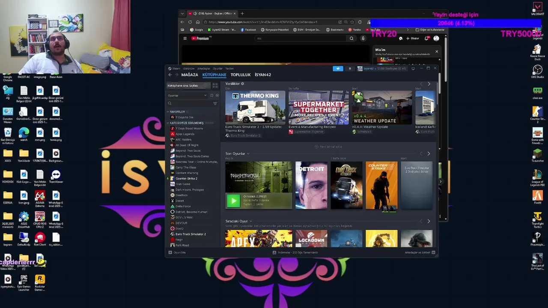Open Steam notifications bell
The height and width of the screenshot is (308, 548).
pos(350,68)
